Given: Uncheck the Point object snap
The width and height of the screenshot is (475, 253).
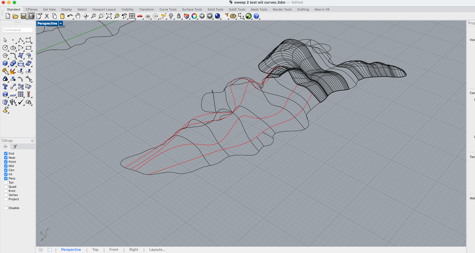Looking at the screenshot, I should point(6,162).
